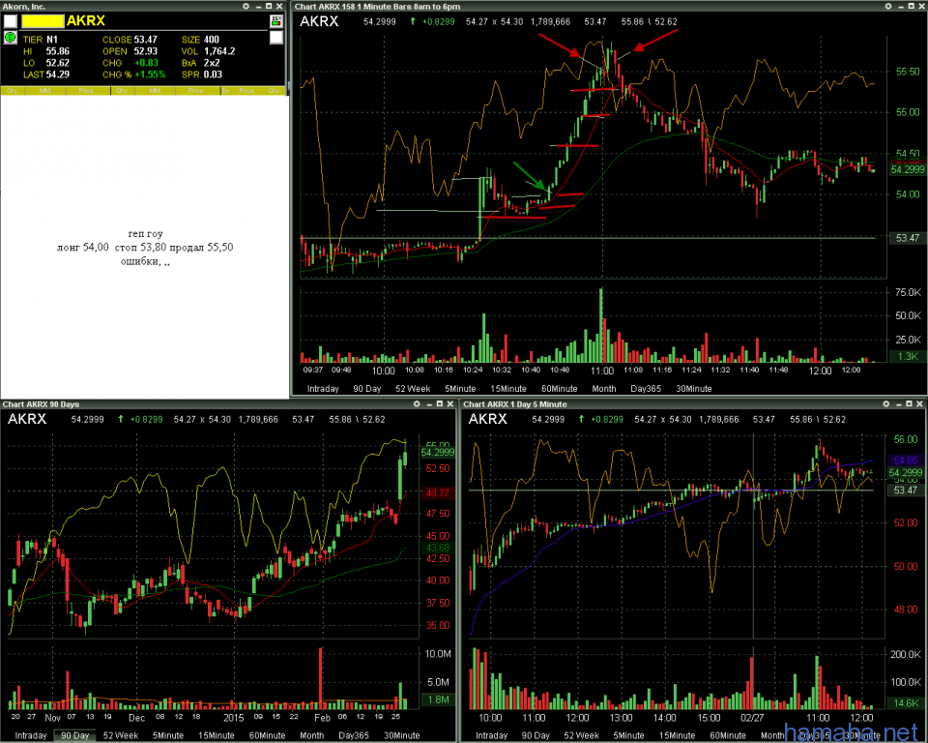
Task: Click the note text 'ошибки, ,,'
Action: click(x=145, y=261)
